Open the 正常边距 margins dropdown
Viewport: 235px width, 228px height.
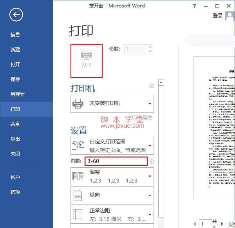(x=112, y=215)
